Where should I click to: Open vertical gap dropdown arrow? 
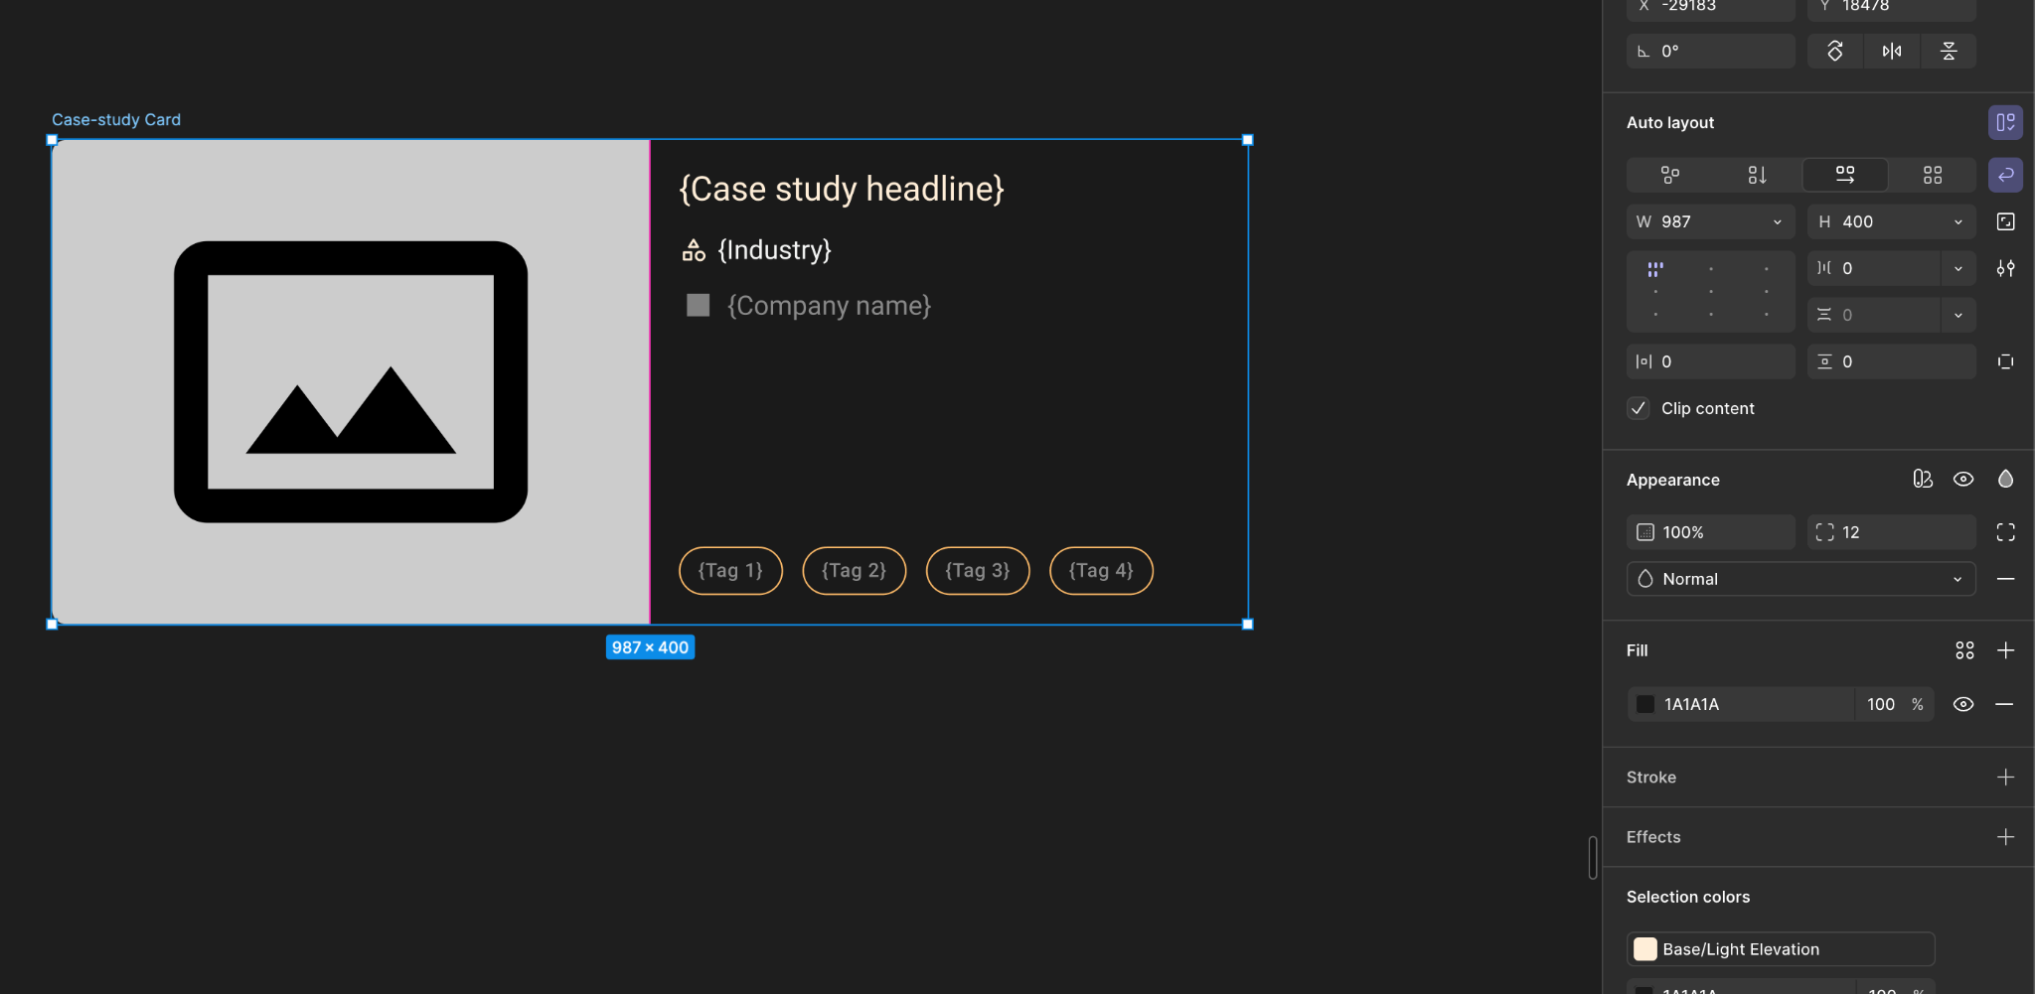(1958, 315)
